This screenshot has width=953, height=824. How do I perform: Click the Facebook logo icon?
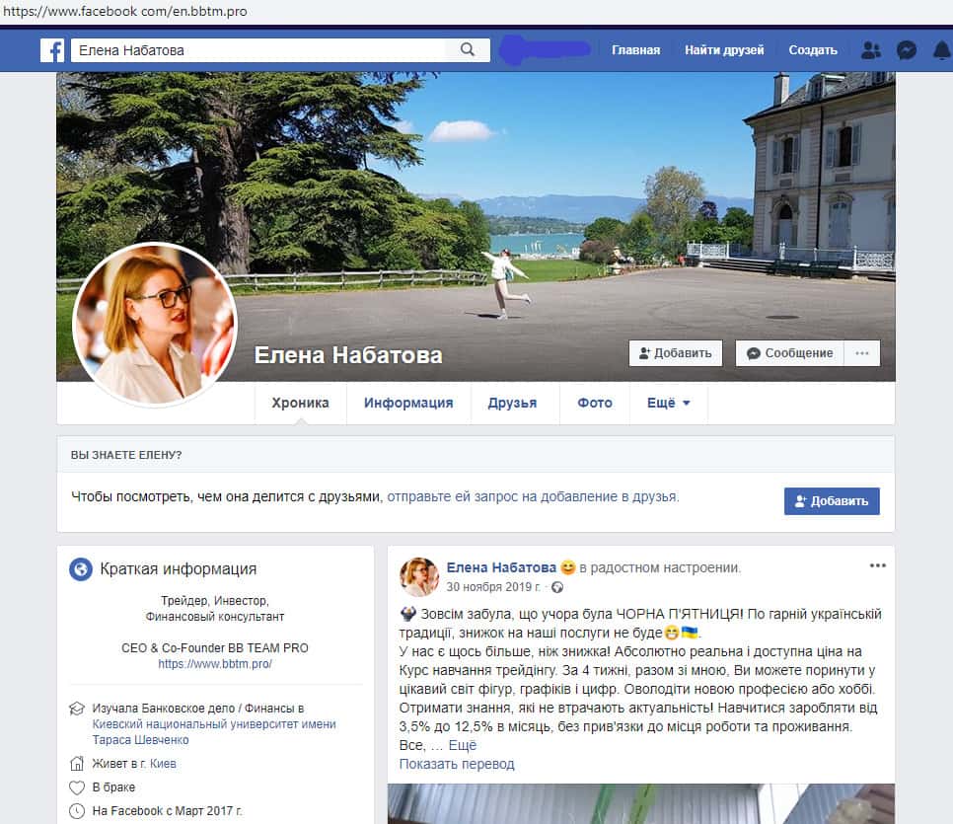[52, 50]
